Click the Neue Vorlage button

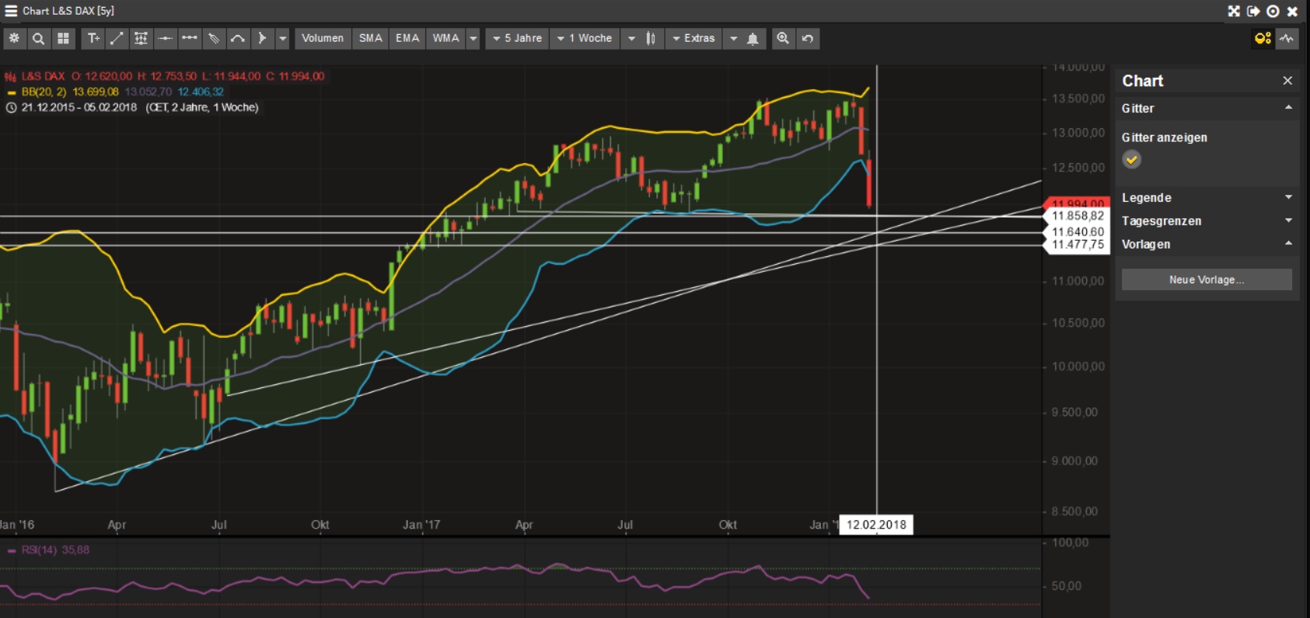(x=1206, y=279)
